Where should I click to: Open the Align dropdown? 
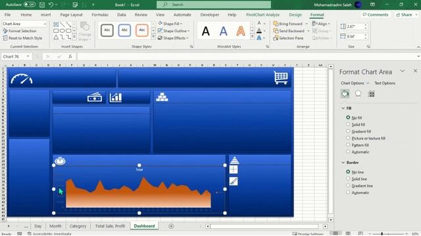click(x=321, y=24)
